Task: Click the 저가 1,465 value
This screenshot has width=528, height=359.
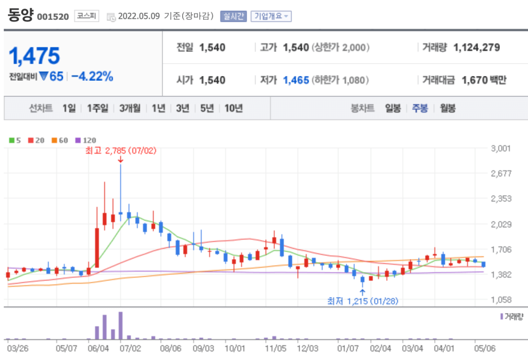Action: [296, 80]
